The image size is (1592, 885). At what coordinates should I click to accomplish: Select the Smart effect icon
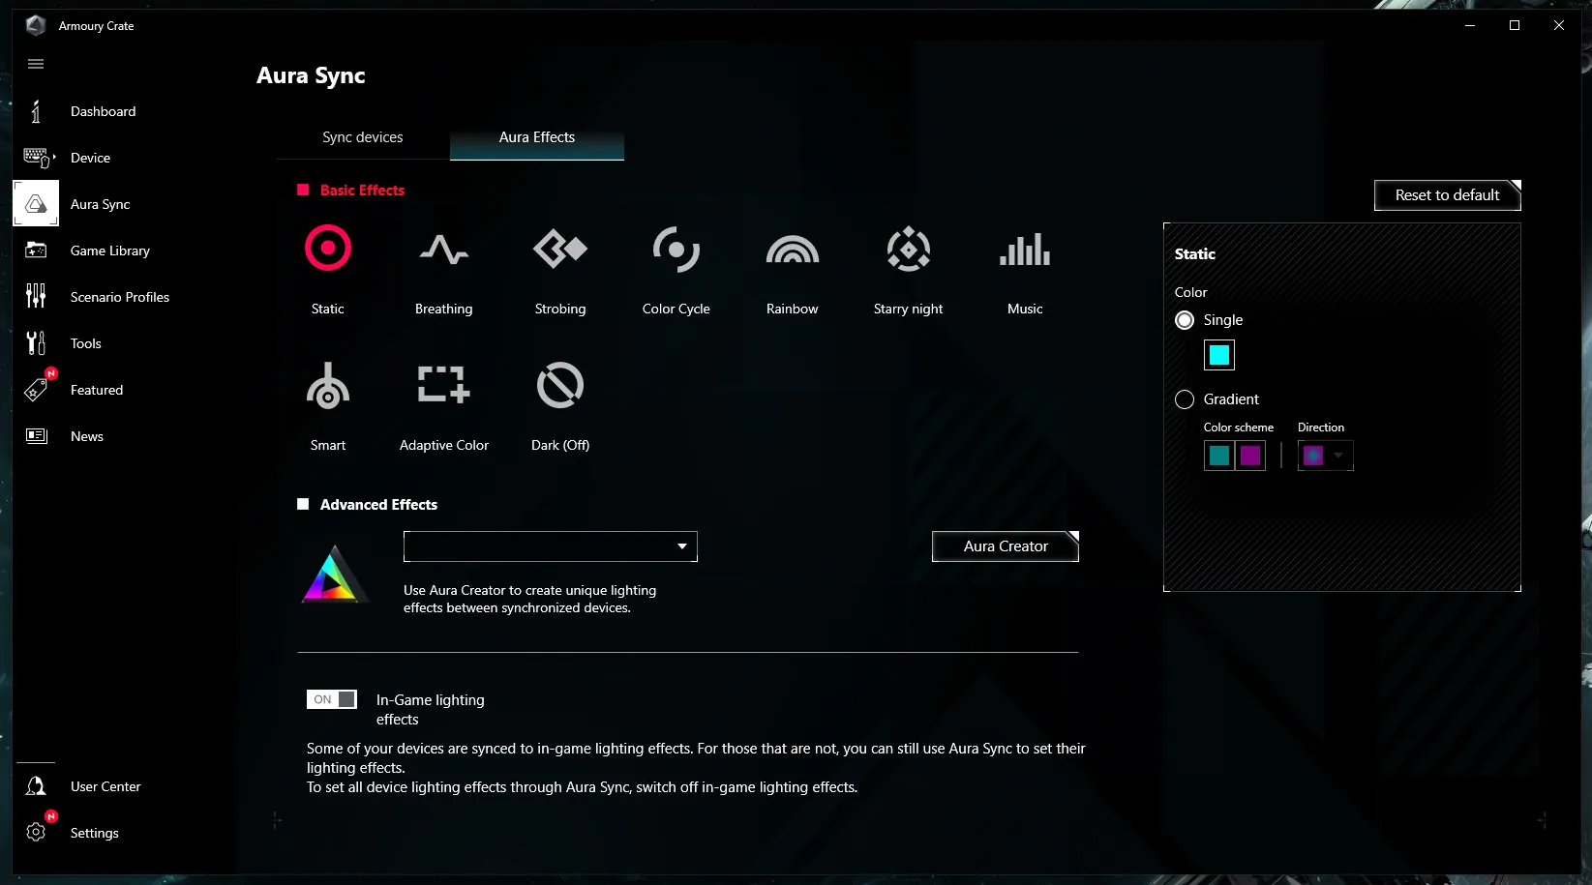coord(328,385)
